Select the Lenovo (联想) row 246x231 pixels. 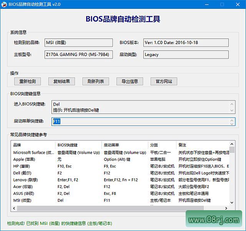[120, 180]
